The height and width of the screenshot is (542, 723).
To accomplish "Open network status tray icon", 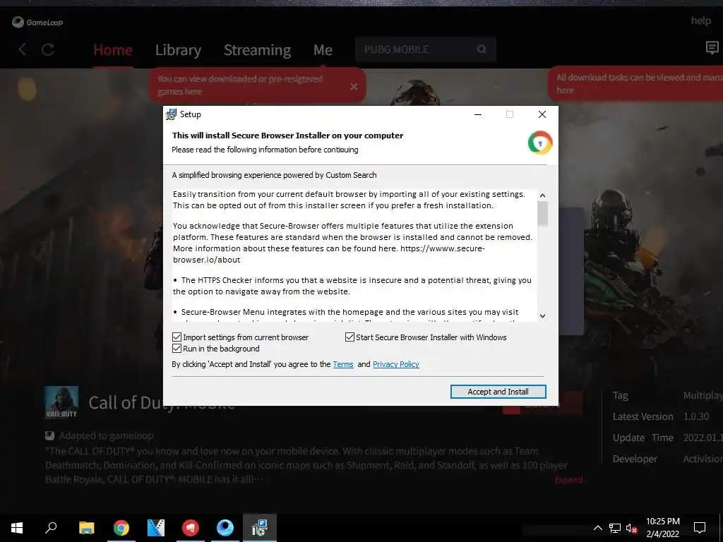I will pyautogui.click(x=615, y=528).
